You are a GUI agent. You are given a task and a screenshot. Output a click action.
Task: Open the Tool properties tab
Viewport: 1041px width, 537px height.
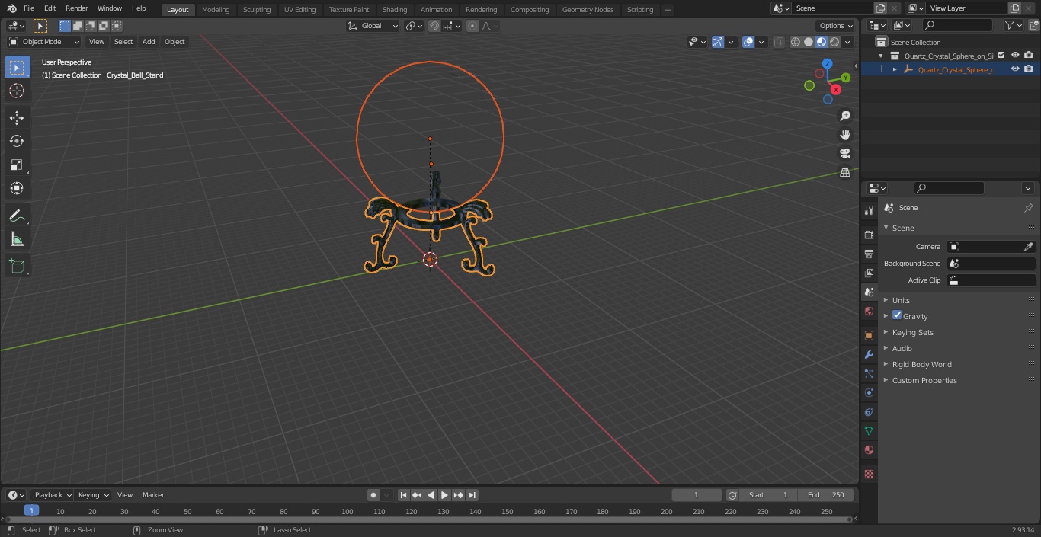(x=869, y=210)
